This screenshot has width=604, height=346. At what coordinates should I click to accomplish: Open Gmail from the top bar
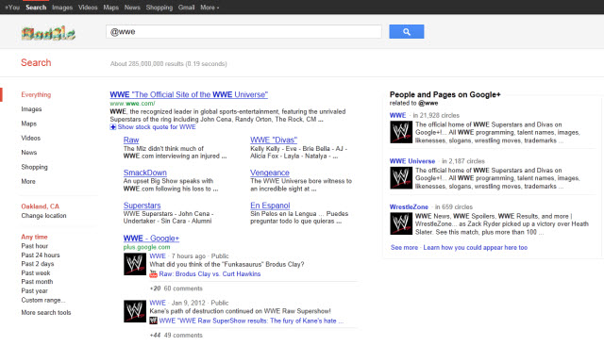187,8
